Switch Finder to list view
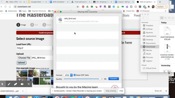 [x=165, y=18]
